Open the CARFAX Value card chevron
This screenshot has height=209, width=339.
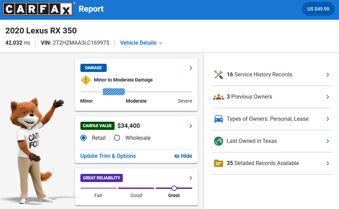[x=191, y=126]
